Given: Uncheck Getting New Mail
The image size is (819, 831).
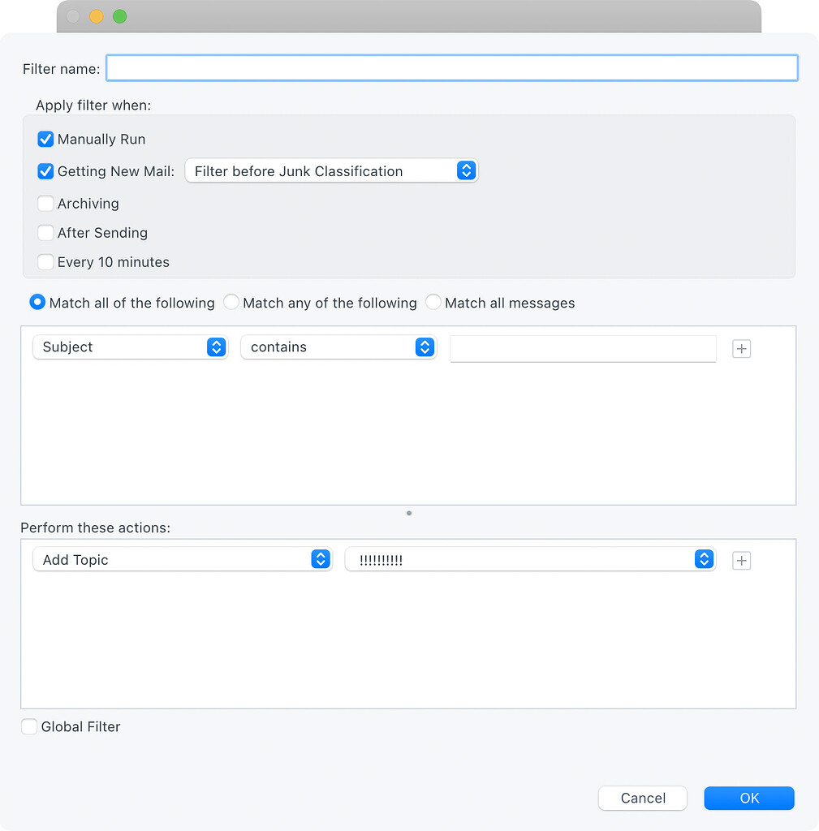Looking at the screenshot, I should (45, 171).
